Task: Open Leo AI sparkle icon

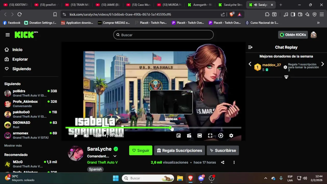Action: click(307, 15)
